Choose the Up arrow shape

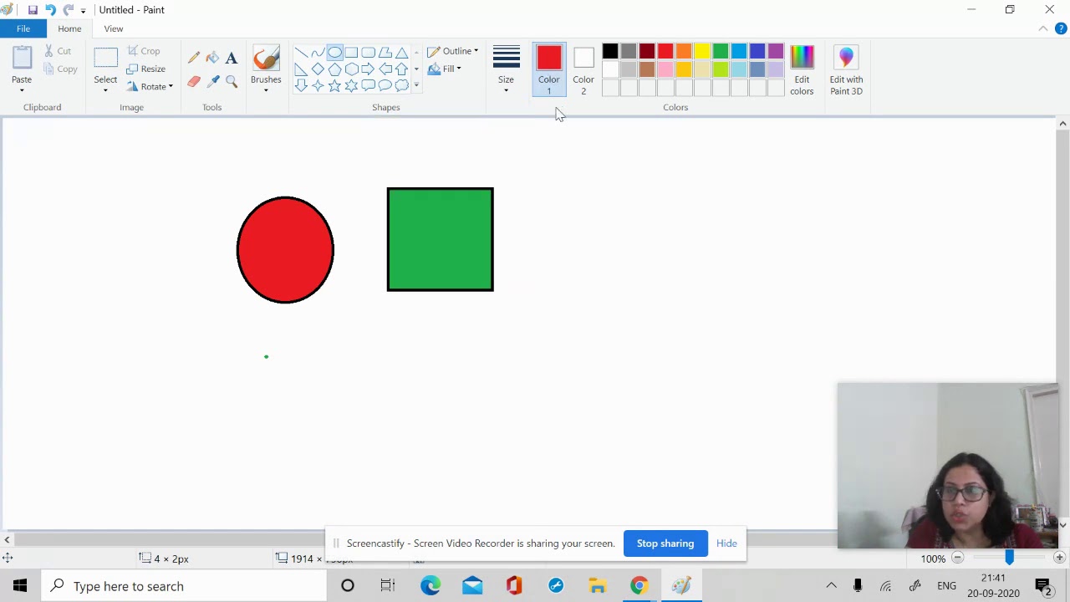point(401,69)
